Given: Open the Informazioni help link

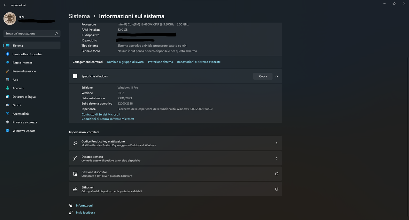Looking at the screenshot, I should (x=84, y=206).
